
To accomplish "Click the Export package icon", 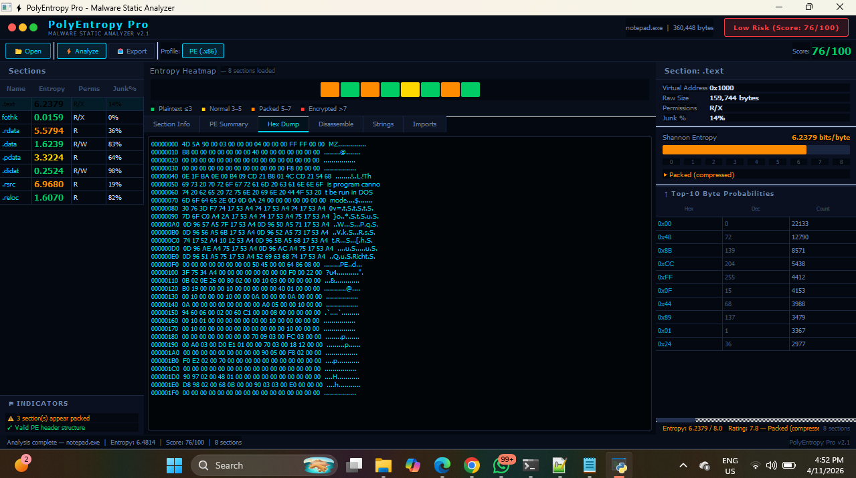I will pos(119,50).
